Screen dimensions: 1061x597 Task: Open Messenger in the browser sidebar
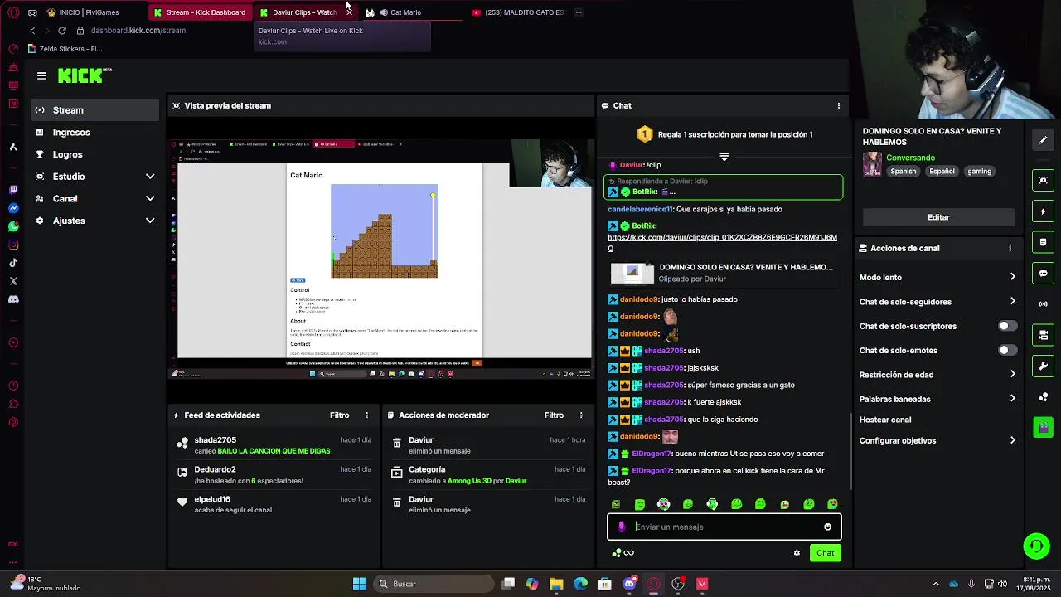(13, 208)
